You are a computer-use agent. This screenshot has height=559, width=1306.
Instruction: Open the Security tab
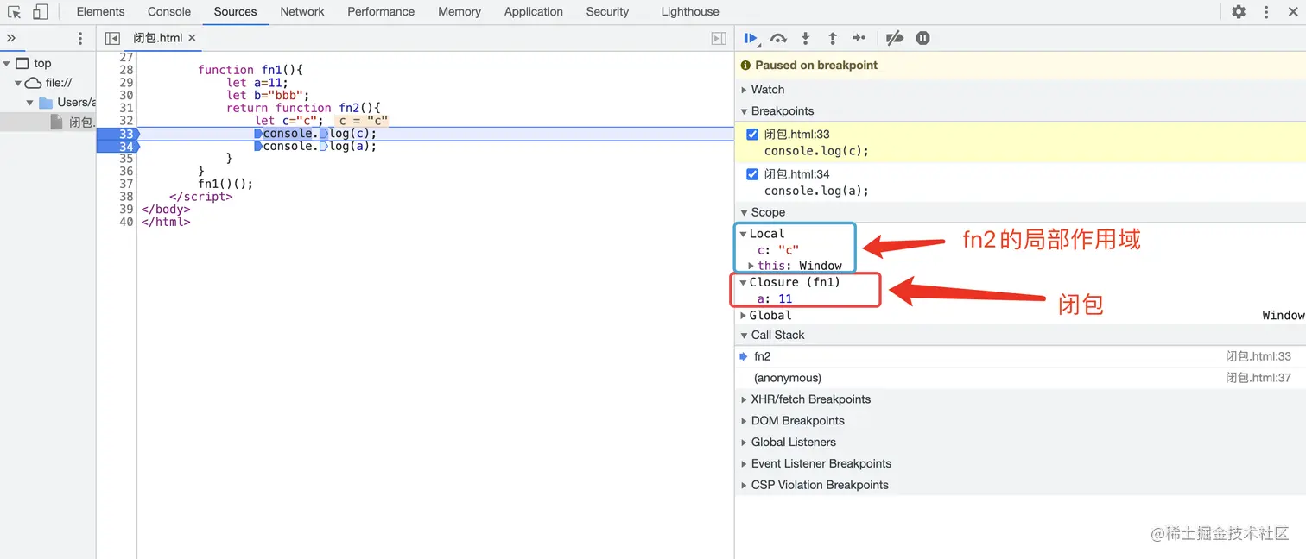(607, 12)
